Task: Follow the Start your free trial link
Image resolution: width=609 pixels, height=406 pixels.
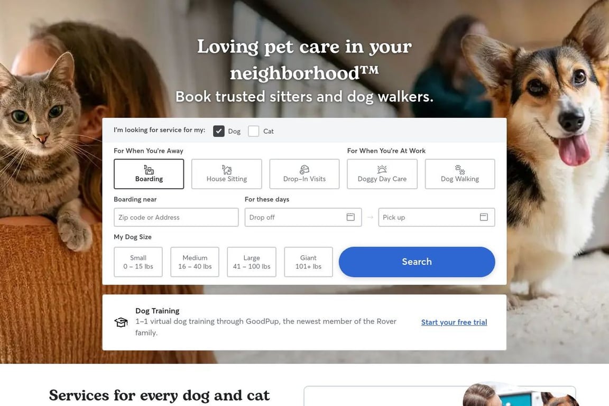Action: [454, 322]
